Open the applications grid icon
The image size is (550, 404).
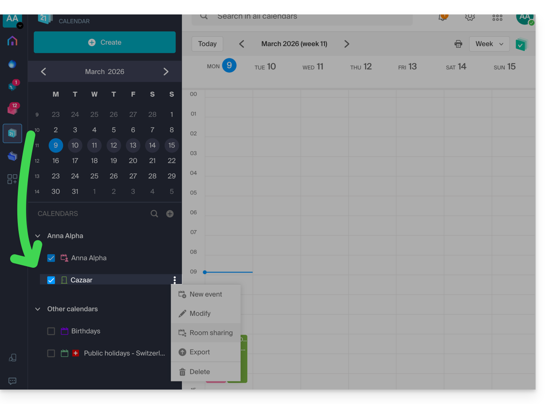pos(497,17)
